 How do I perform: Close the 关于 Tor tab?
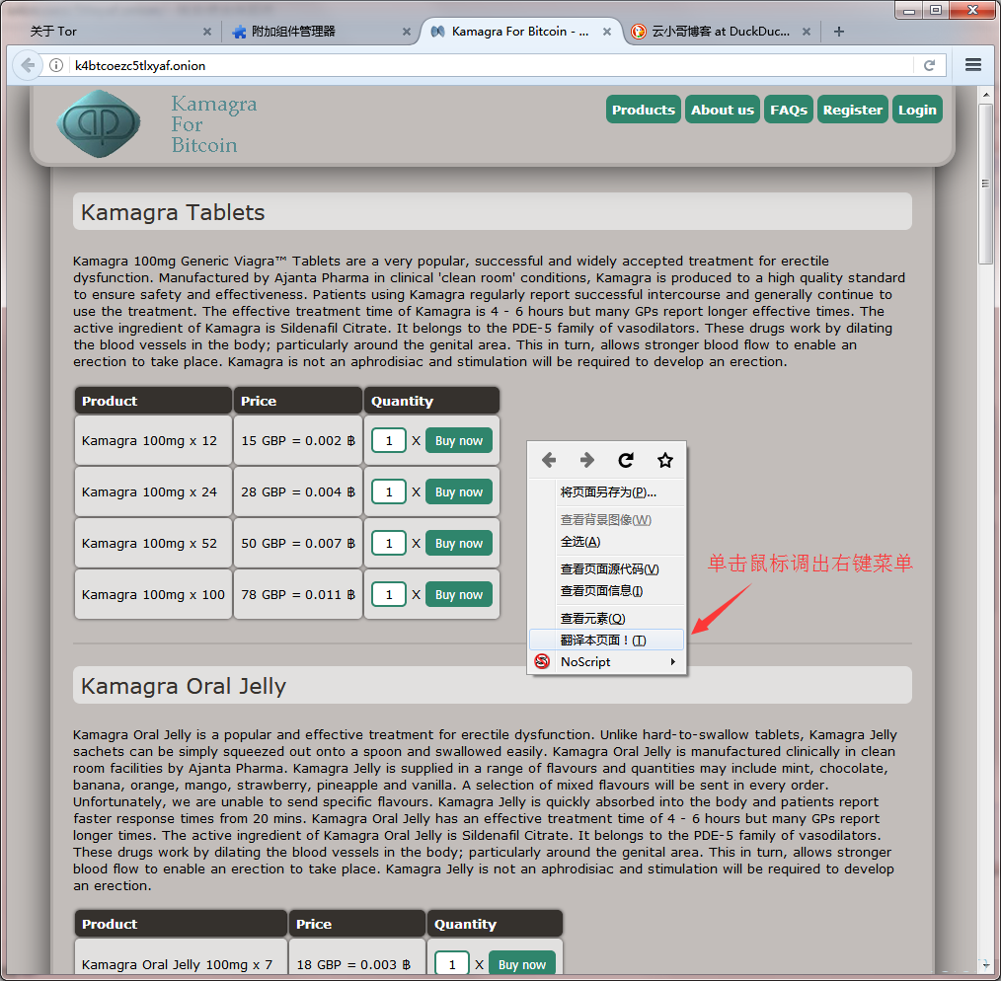pyautogui.click(x=207, y=32)
